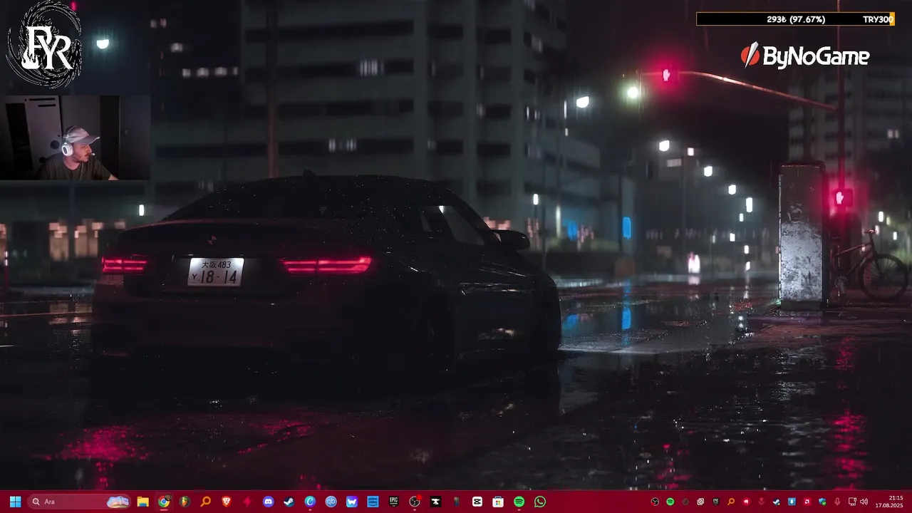Open qBittorrent from the taskbar
The width and height of the screenshot is (912, 513).
[x=331, y=502]
